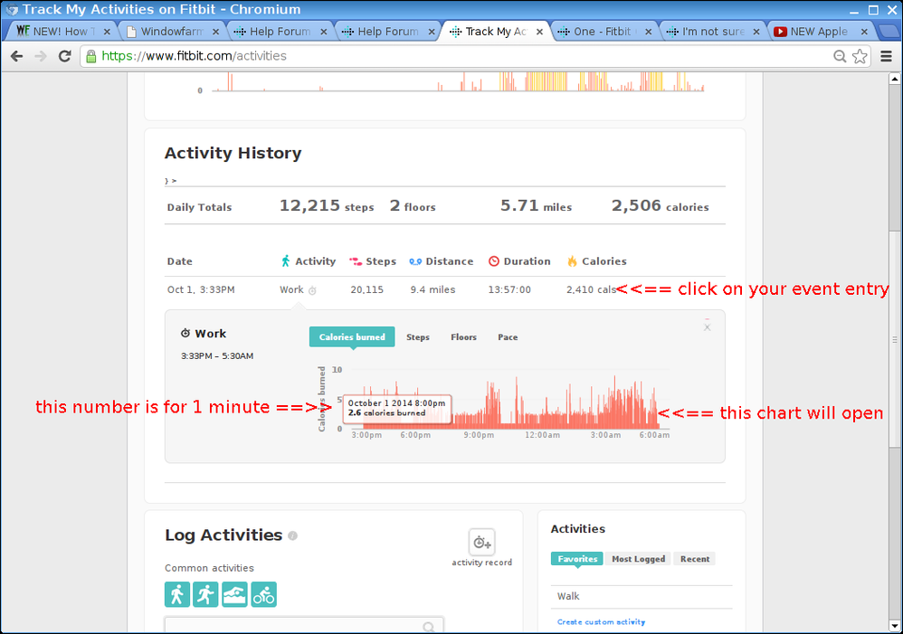
Task: Click the 9.4 miles distance value
Action: (432, 289)
